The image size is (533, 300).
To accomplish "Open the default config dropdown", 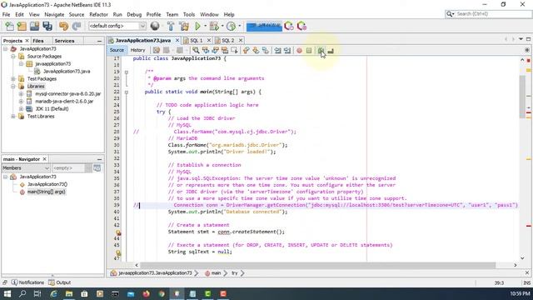I will coord(117,26).
